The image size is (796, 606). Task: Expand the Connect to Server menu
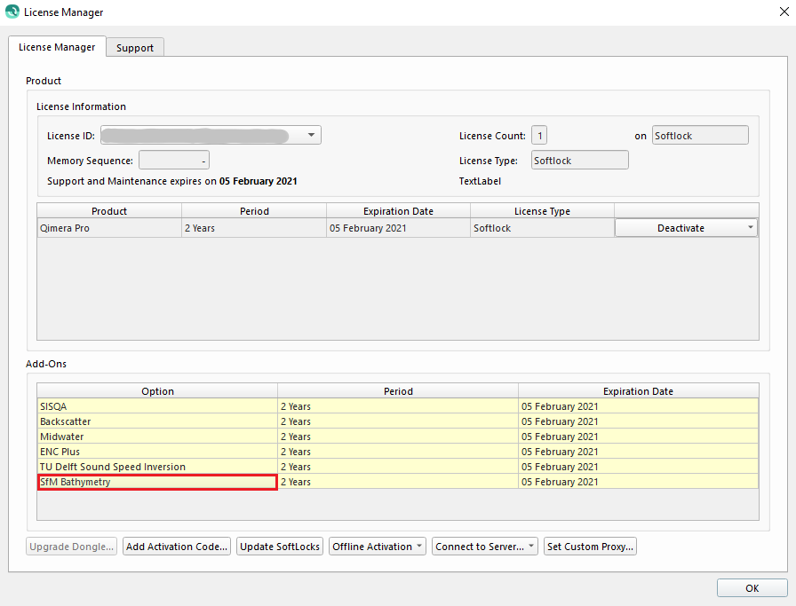[484, 547]
